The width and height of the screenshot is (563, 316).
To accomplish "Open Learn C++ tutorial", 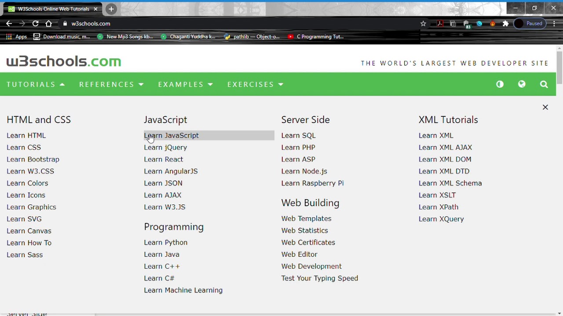I will point(162,266).
